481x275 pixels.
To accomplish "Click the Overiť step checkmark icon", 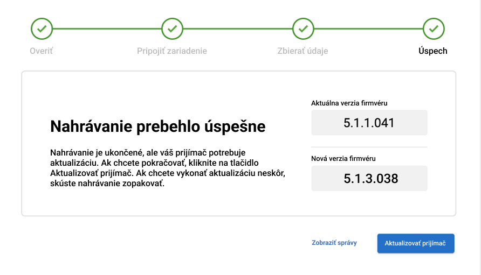I will click(42, 29).
